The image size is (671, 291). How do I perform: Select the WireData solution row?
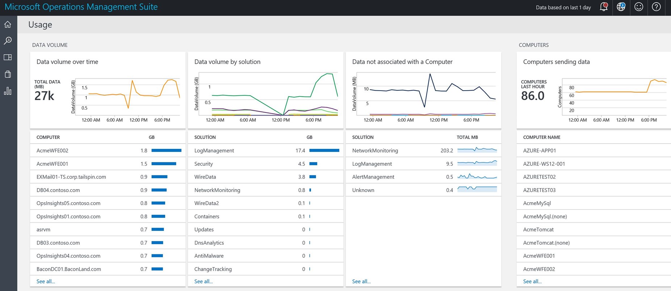(x=266, y=177)
